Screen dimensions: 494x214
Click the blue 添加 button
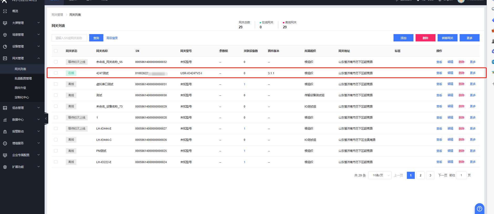tap(403, 38)
